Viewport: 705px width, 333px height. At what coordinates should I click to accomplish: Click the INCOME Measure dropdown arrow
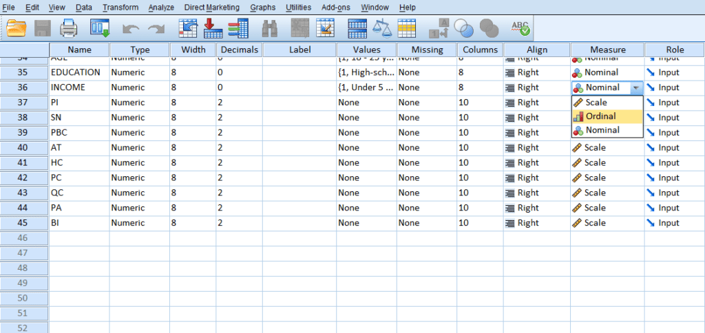(x=636, y=87)
